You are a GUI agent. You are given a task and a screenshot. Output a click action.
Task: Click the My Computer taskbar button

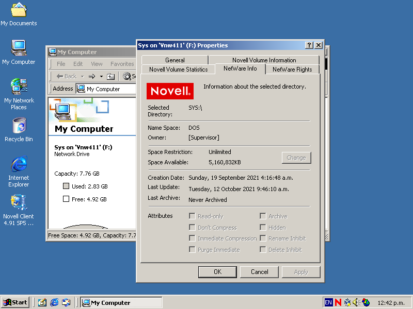coord(121,302)
